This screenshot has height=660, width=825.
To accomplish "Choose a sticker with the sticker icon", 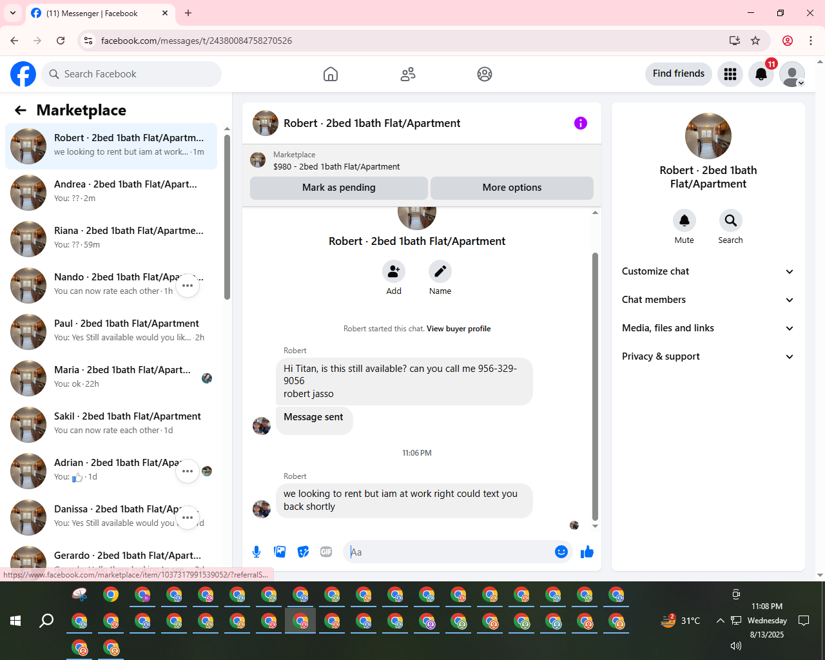I will pos(303,552).
